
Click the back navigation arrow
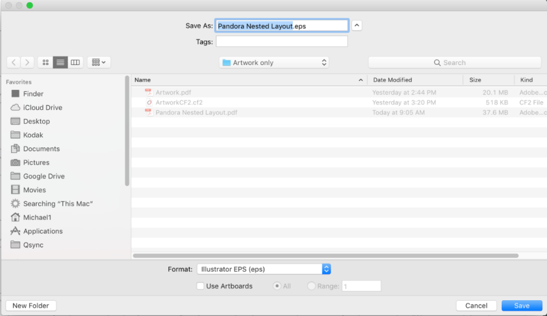click(x=14, y=62)
